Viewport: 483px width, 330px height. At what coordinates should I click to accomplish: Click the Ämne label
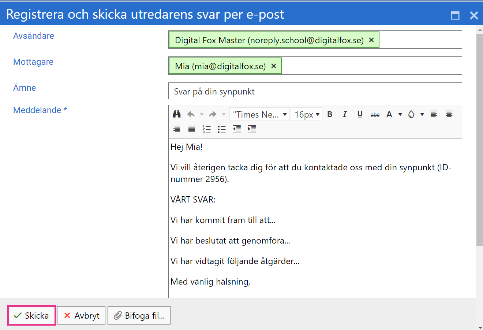point(25,88)
